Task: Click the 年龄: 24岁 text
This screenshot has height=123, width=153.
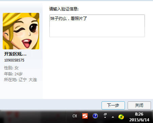Action: [x=13, y=74]
